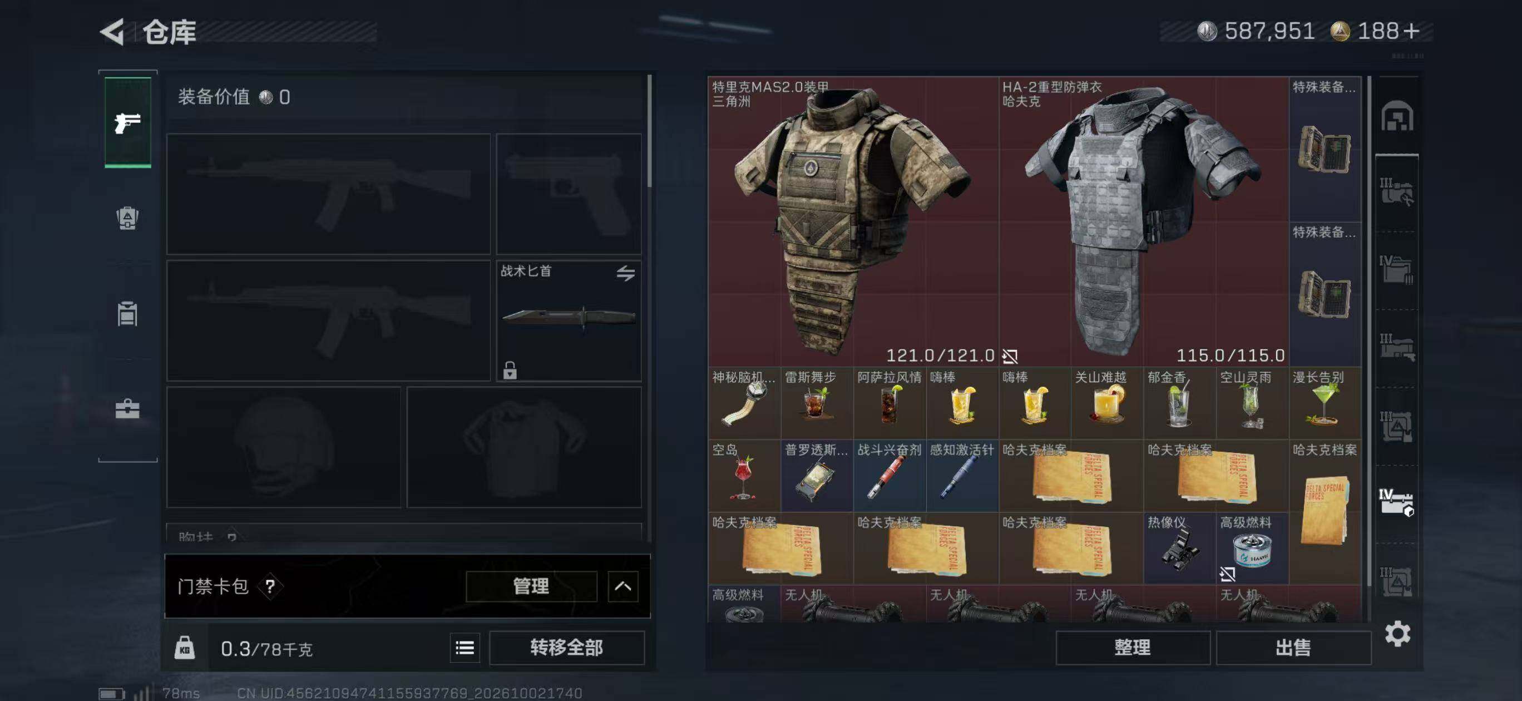Click the empty helmet equipment slot

(284, 447)
